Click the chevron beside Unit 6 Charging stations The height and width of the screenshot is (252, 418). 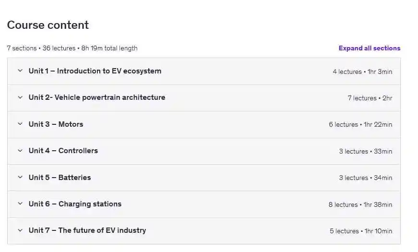click(20, 204)
